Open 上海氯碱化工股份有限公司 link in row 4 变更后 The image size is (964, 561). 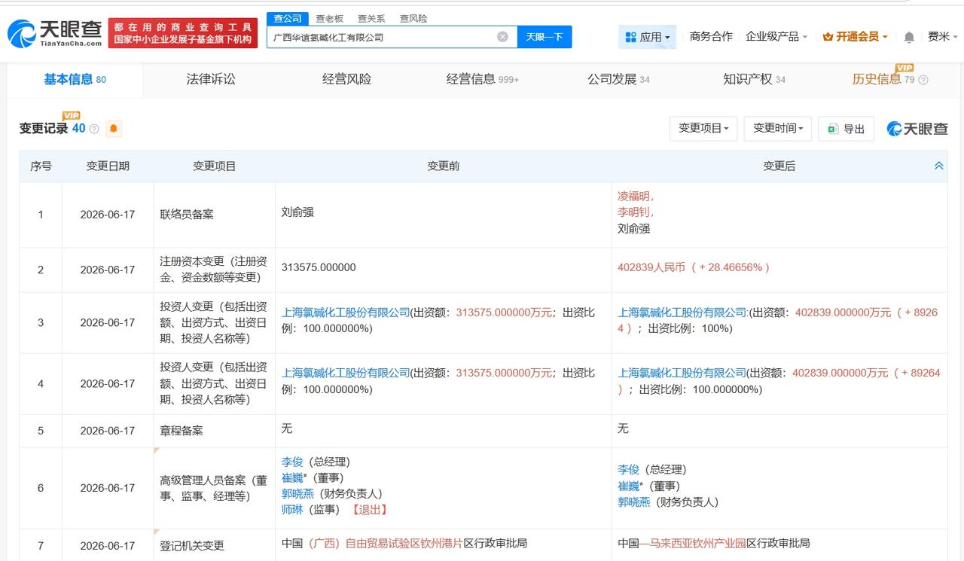click(682, 373)
